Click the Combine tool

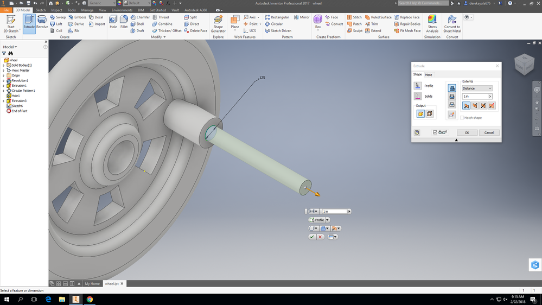[x=162, y=24]
